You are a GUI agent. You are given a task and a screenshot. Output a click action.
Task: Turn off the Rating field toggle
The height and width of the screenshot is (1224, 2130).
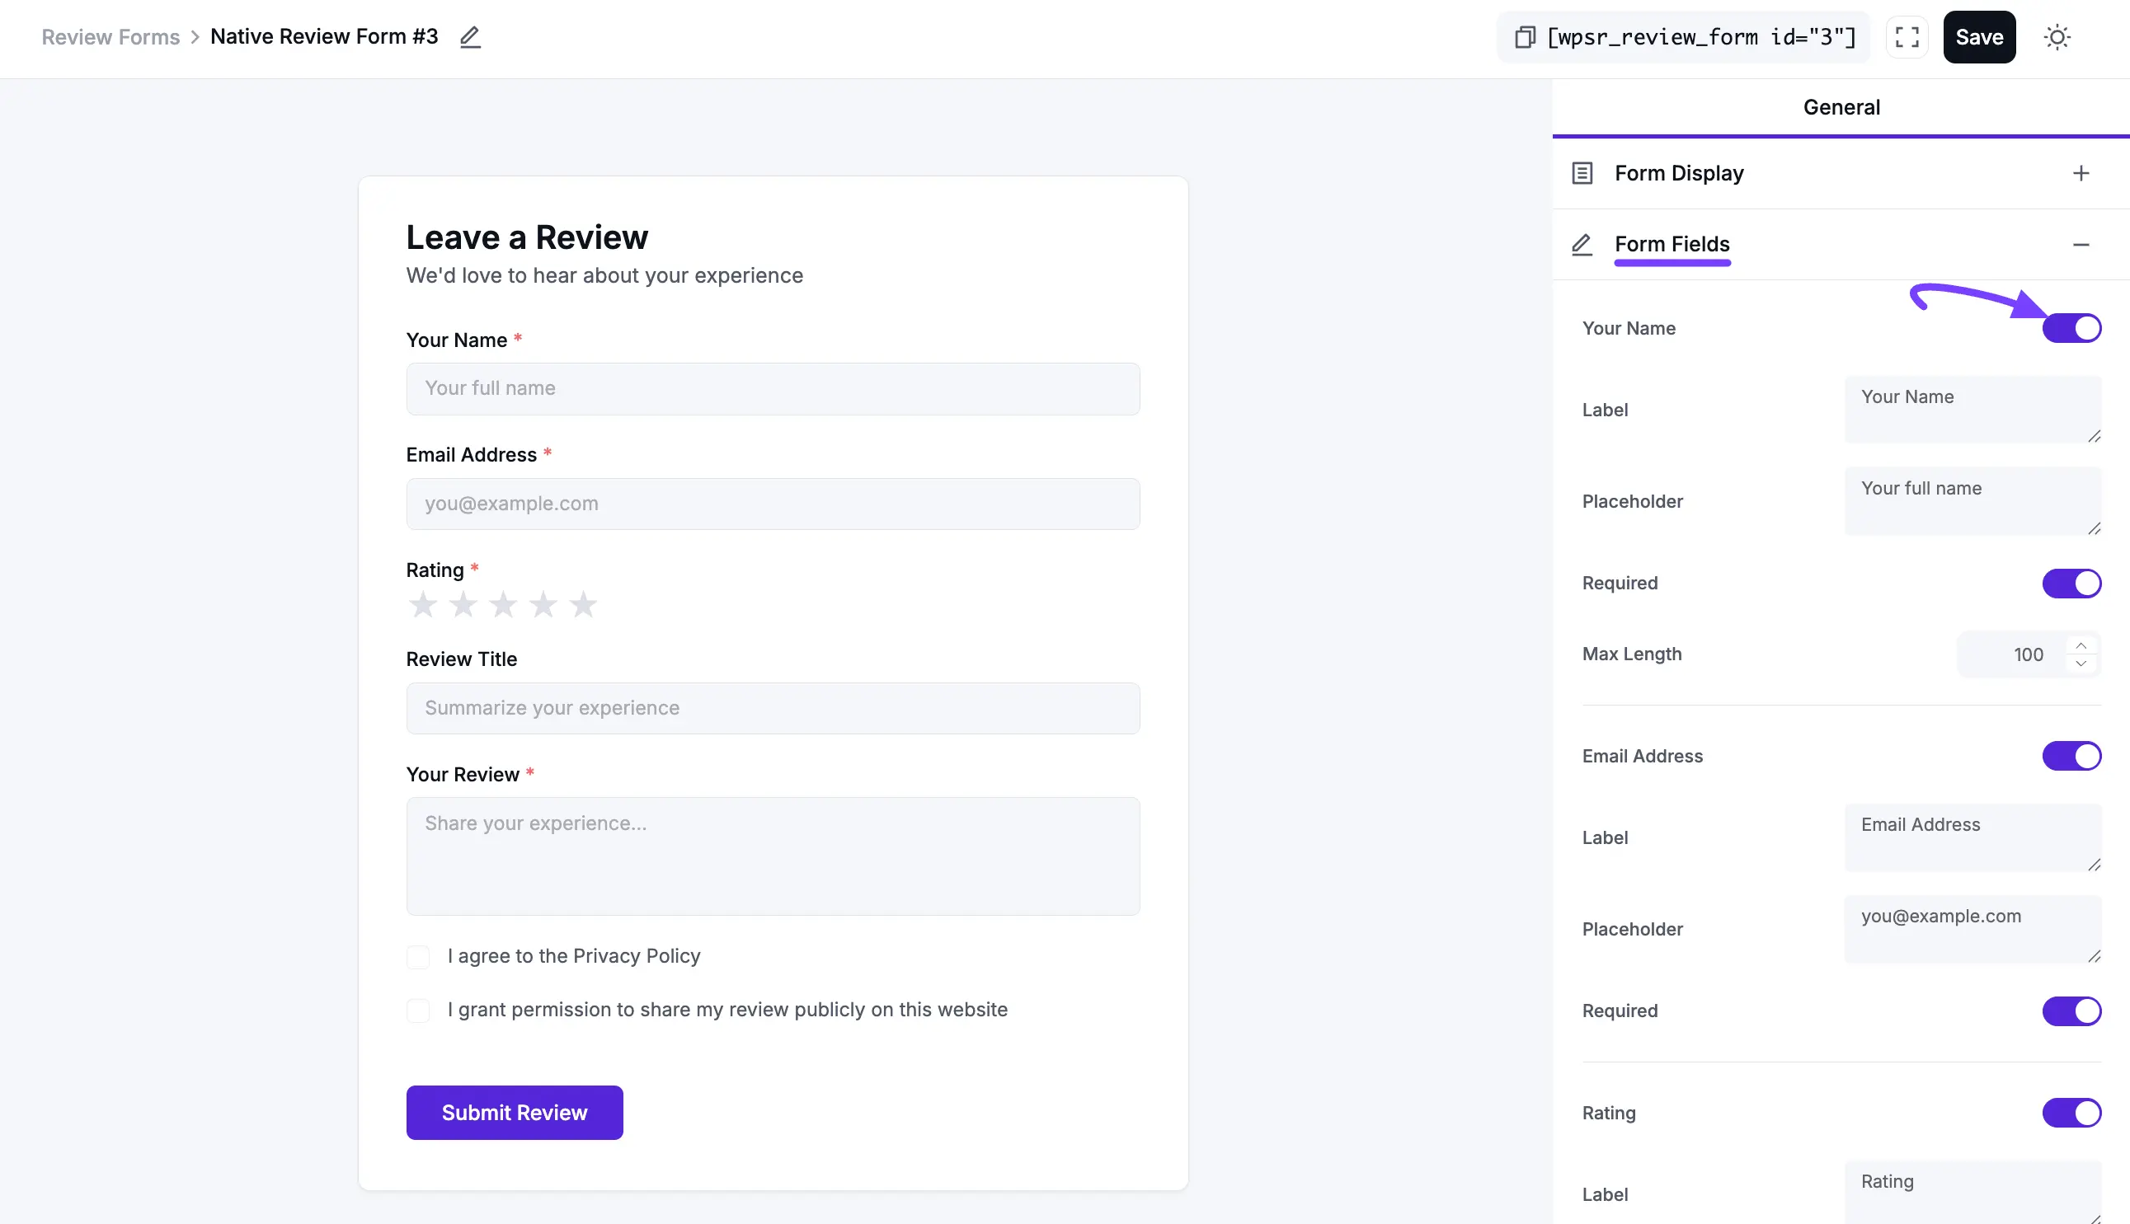2071,1112
